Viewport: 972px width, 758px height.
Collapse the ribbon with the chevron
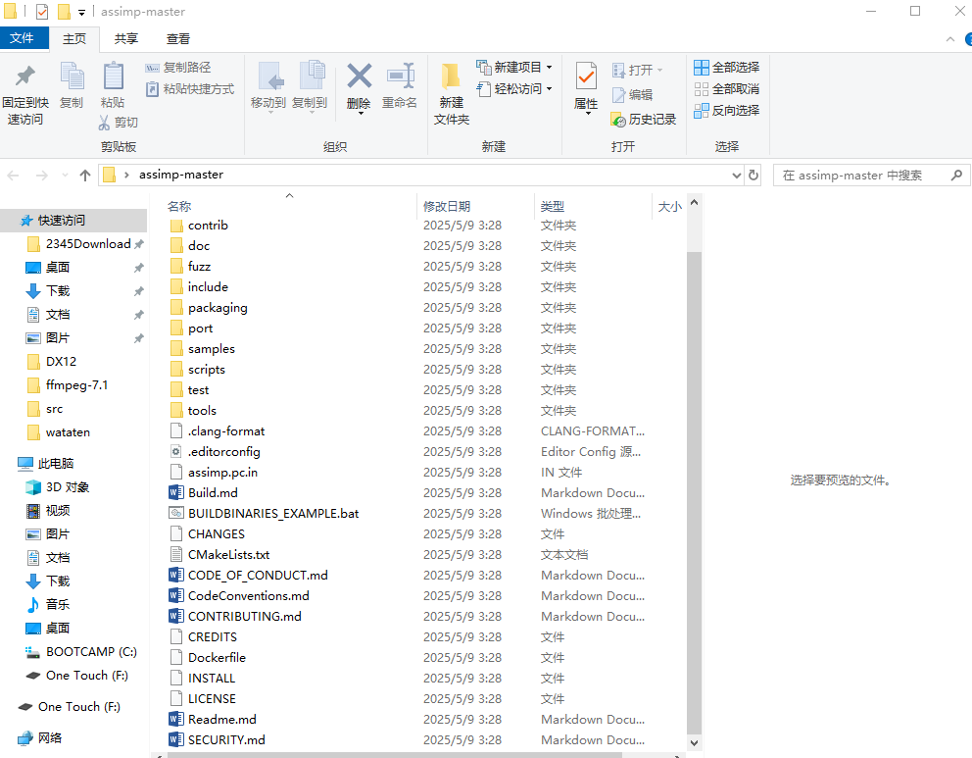coord(949,39)
